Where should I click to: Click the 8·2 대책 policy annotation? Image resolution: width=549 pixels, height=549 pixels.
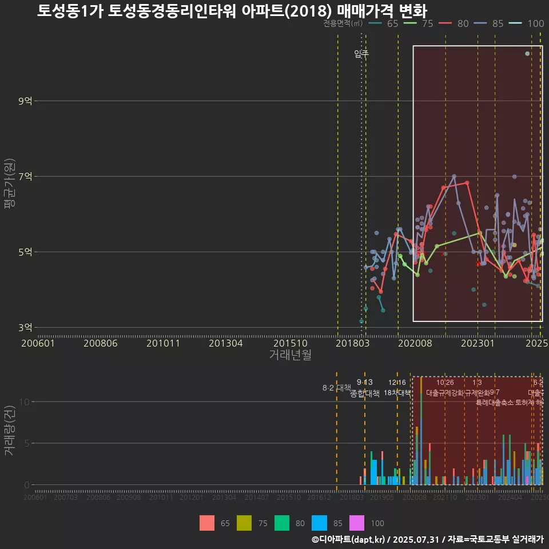[336, 388]
